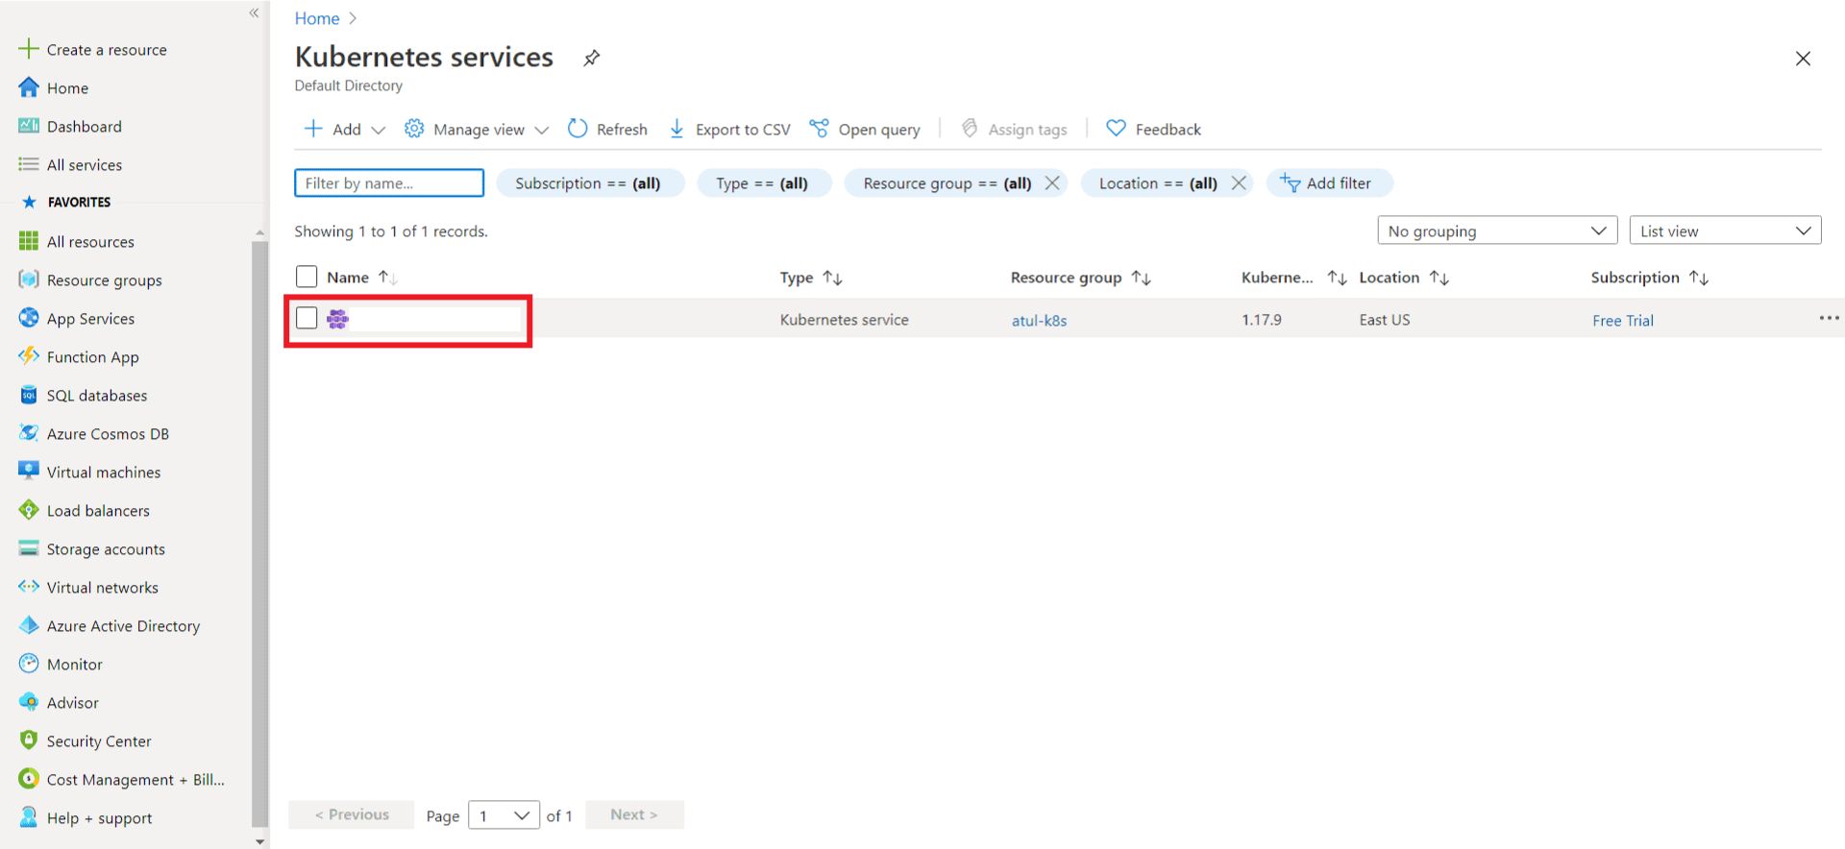The height and width of the screenshot is (849, 1845).
Task: Open Dashboard in the sidebar
Action: (x=84, y=127)
